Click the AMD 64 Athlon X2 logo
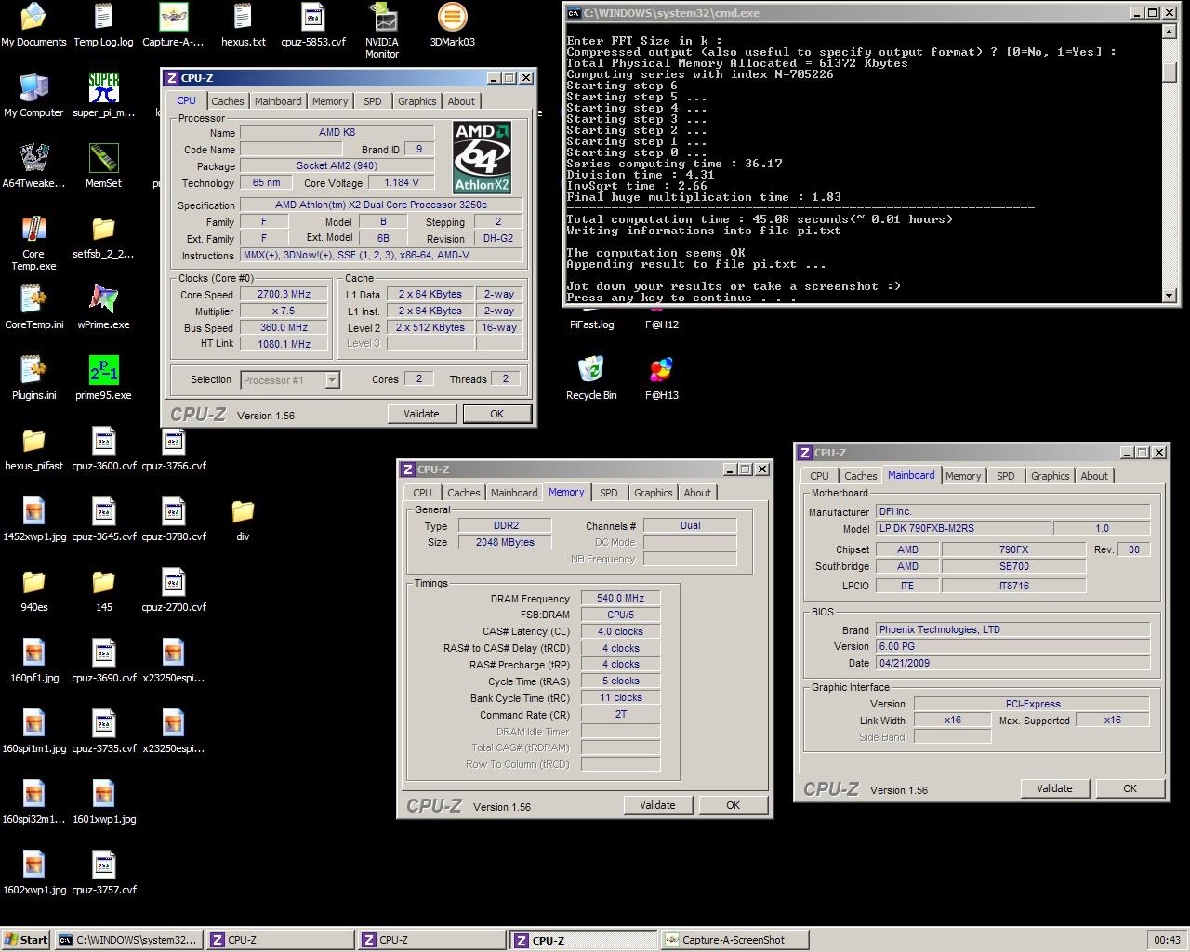 [x=482, y=157]
